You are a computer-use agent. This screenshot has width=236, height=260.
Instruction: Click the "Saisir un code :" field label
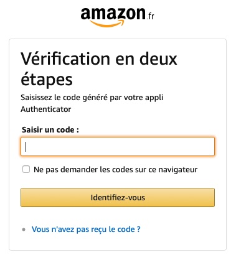pyautogui.click(x=50, y=130)
